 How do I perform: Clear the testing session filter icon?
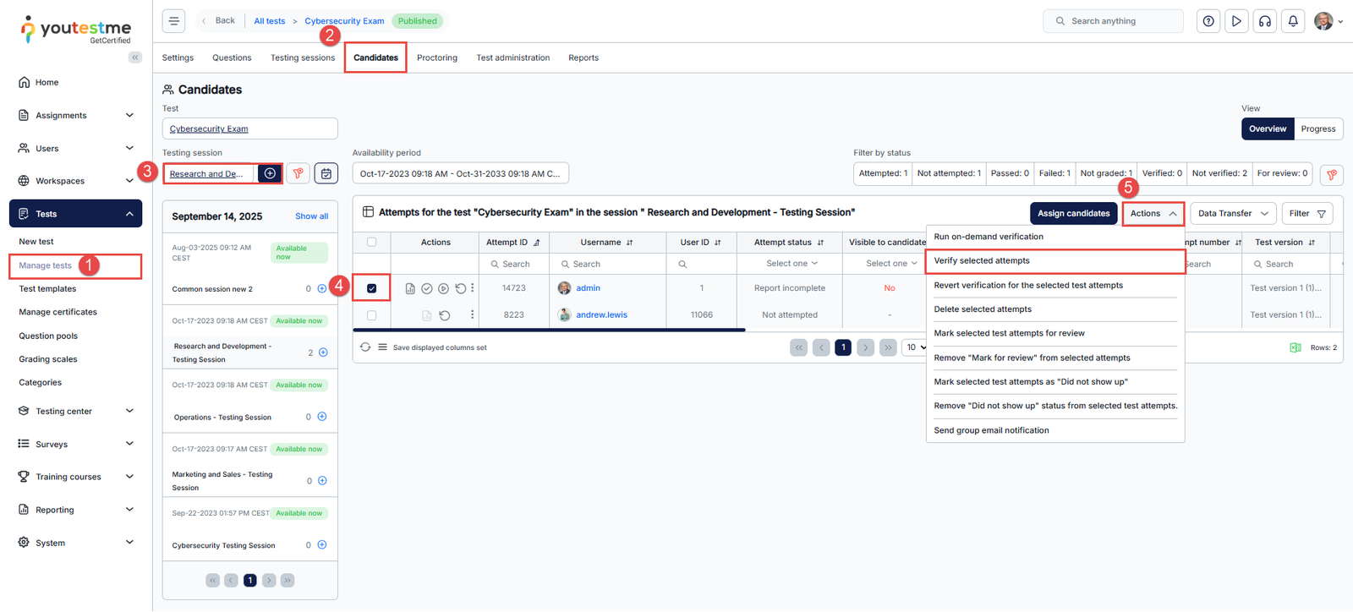point(298,173)
